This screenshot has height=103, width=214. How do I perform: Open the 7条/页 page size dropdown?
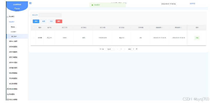click(110, 49)
